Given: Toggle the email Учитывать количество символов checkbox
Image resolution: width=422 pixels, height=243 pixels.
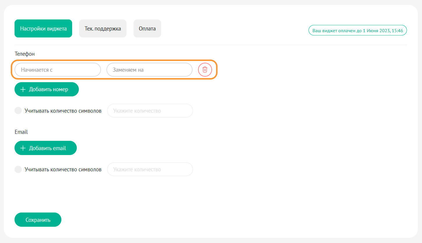Looking at the screenshot, I should coord(18,169).
